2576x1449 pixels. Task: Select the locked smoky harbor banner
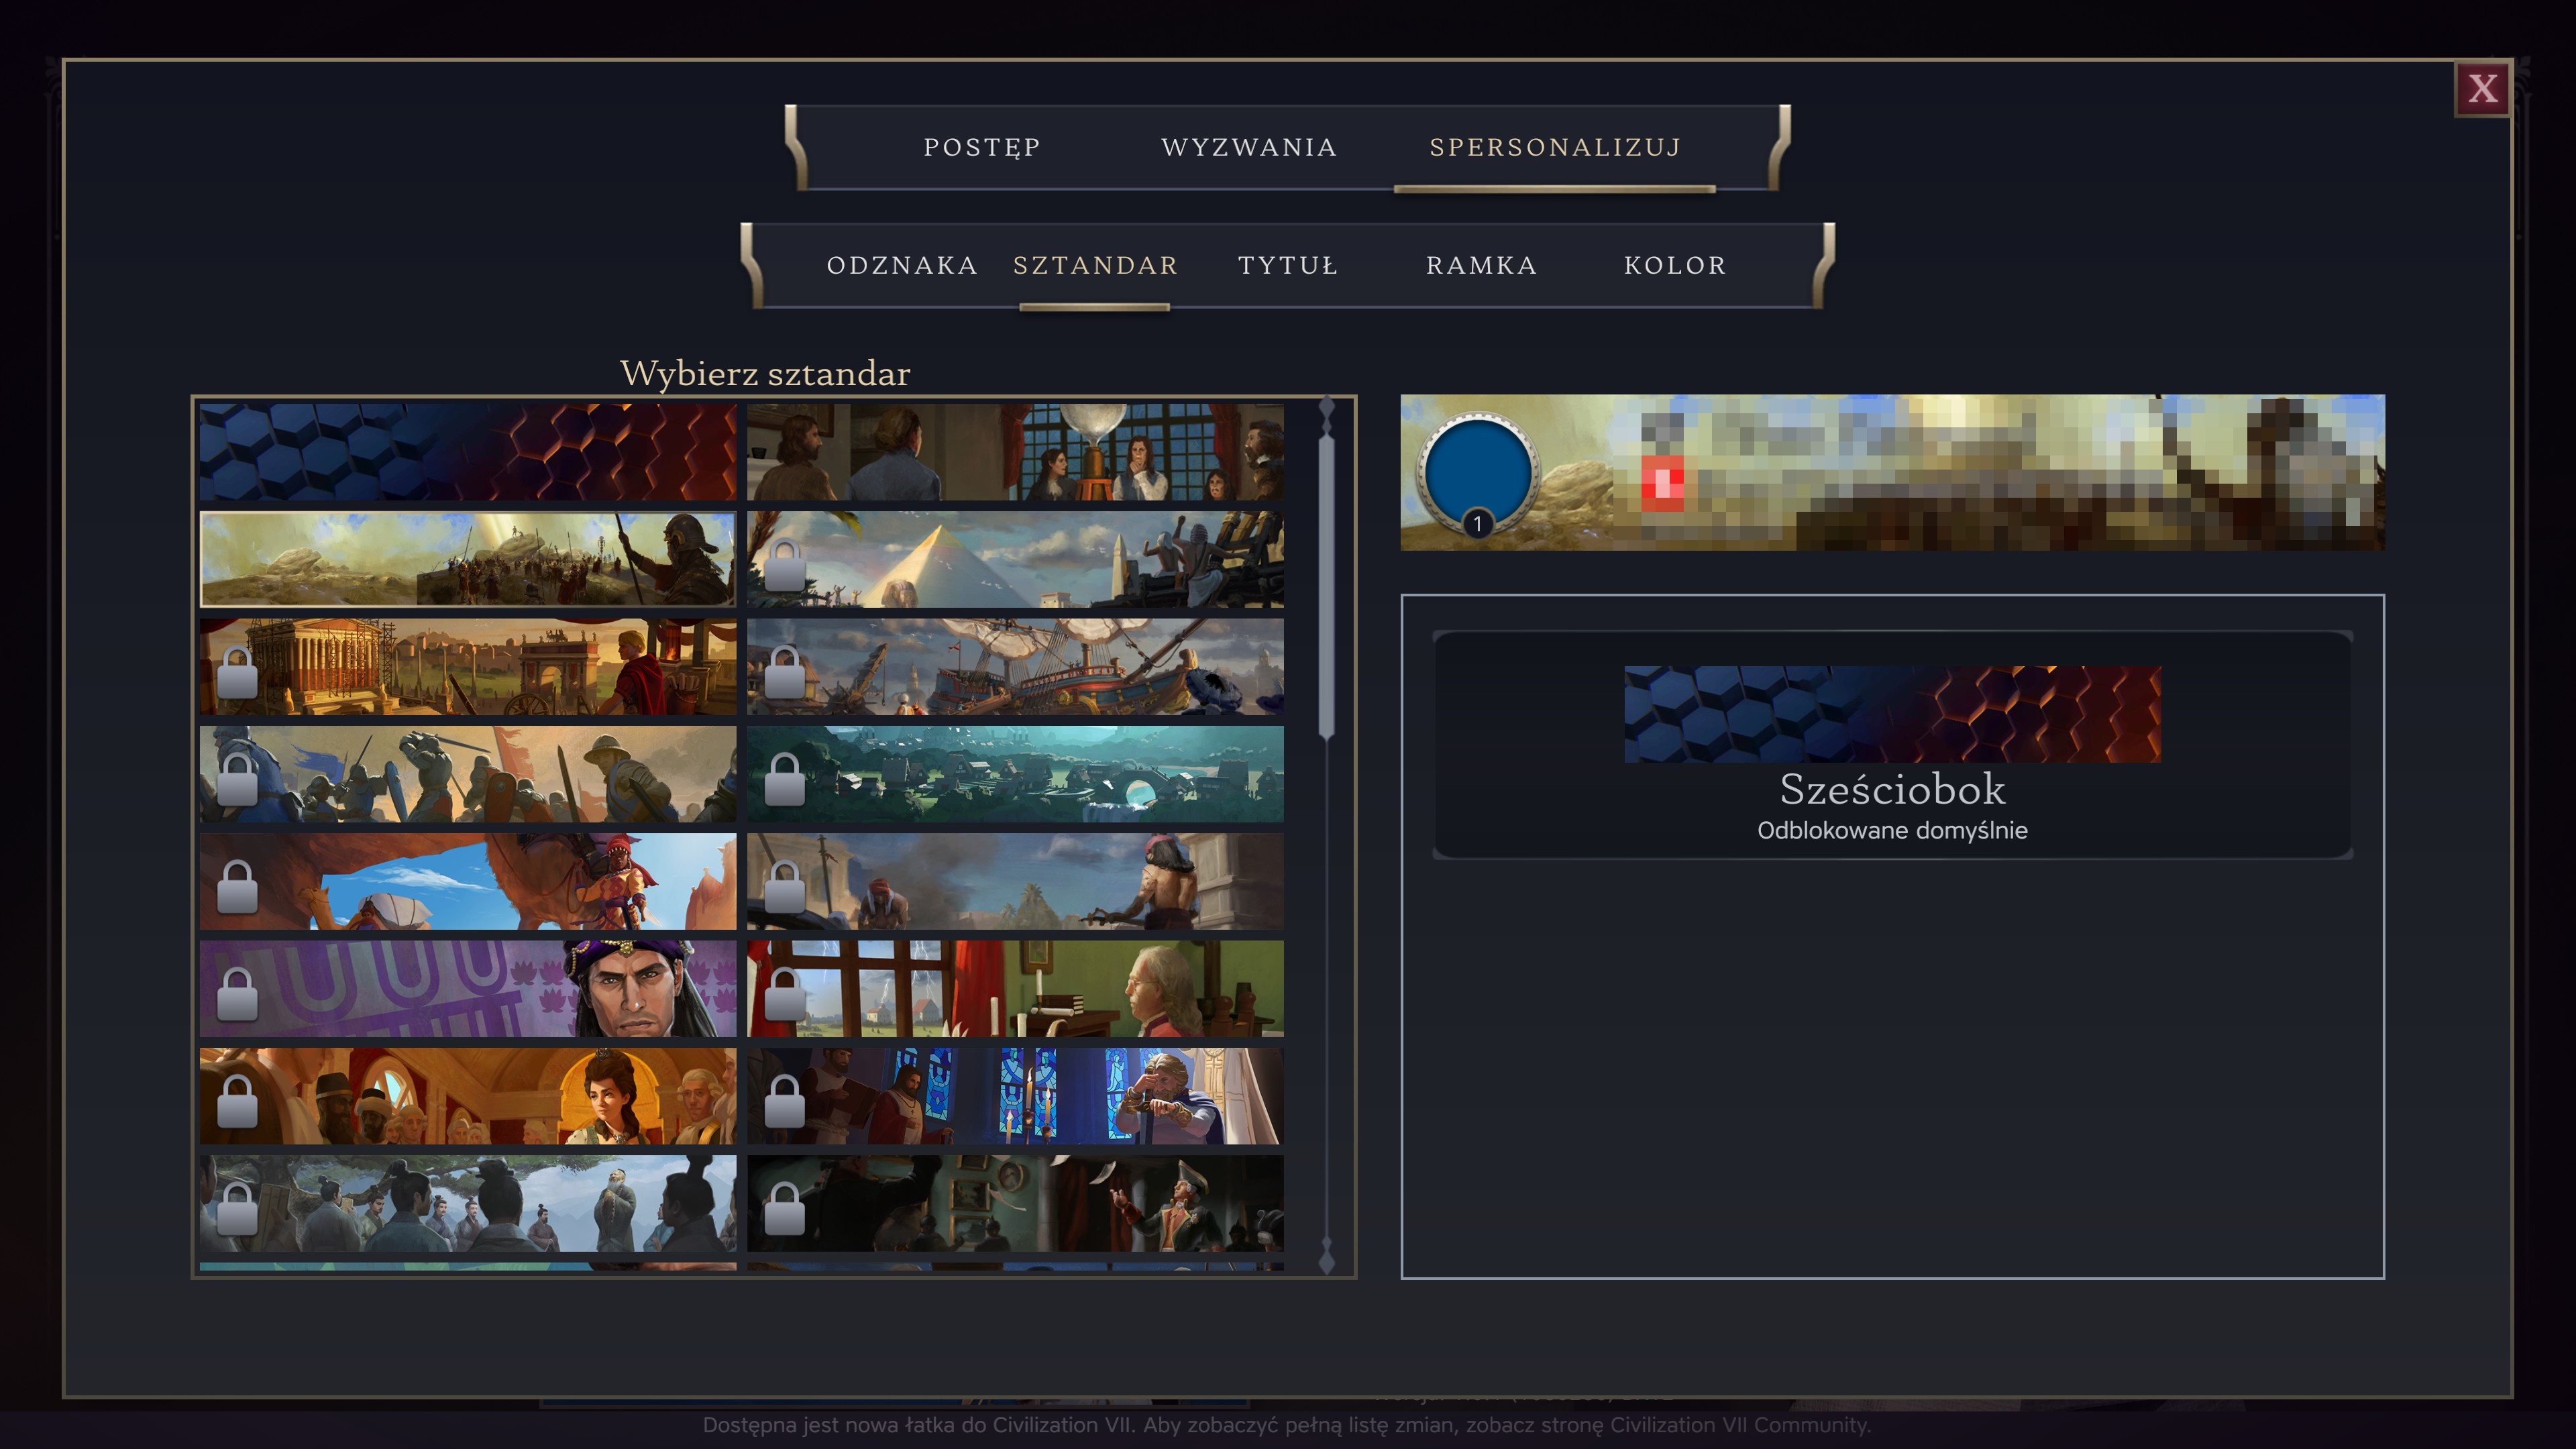(1015, 881)
